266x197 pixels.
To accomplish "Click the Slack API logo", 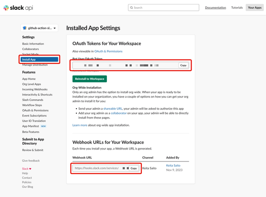I will pos(18,8).
